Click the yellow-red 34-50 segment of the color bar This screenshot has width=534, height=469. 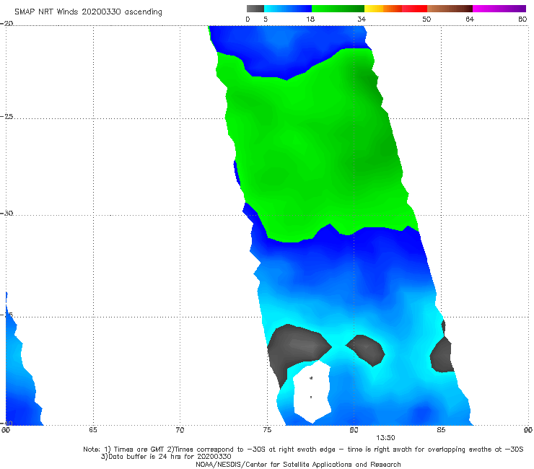tap(395, 9)
